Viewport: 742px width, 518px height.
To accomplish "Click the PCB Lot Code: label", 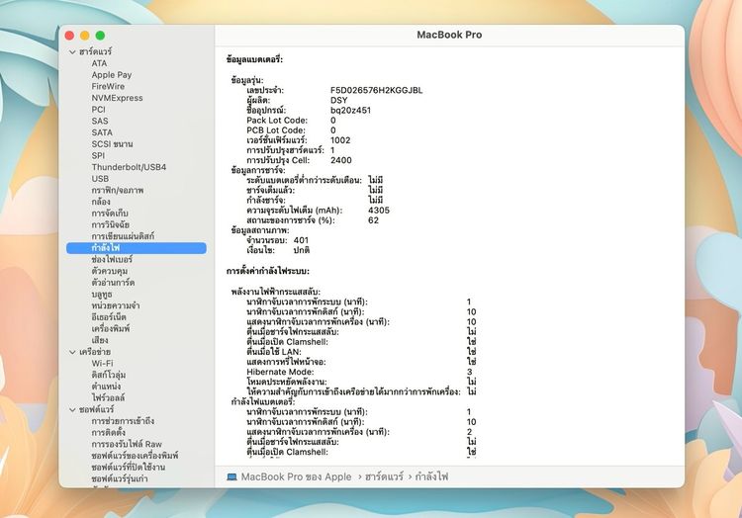I will pos(276,130).
